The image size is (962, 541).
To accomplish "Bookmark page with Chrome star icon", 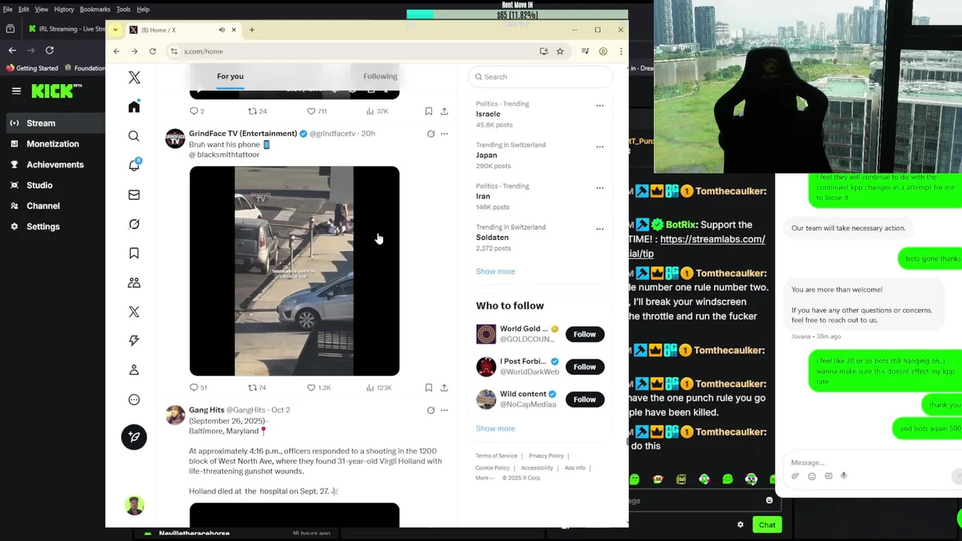I will [560, 51].
